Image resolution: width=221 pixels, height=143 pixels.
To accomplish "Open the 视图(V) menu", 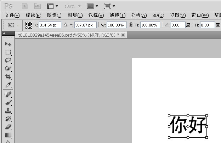I will point(178,15).
